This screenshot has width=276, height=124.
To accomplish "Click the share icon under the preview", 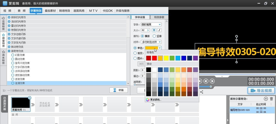I will [202, 92].
